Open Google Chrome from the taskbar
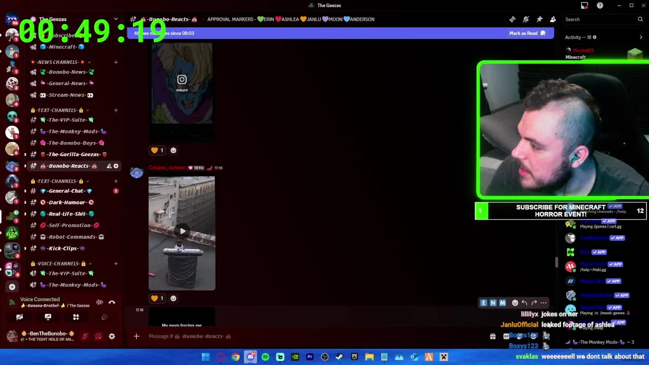This screenshot has height=365, width=649. coord(236,357)
